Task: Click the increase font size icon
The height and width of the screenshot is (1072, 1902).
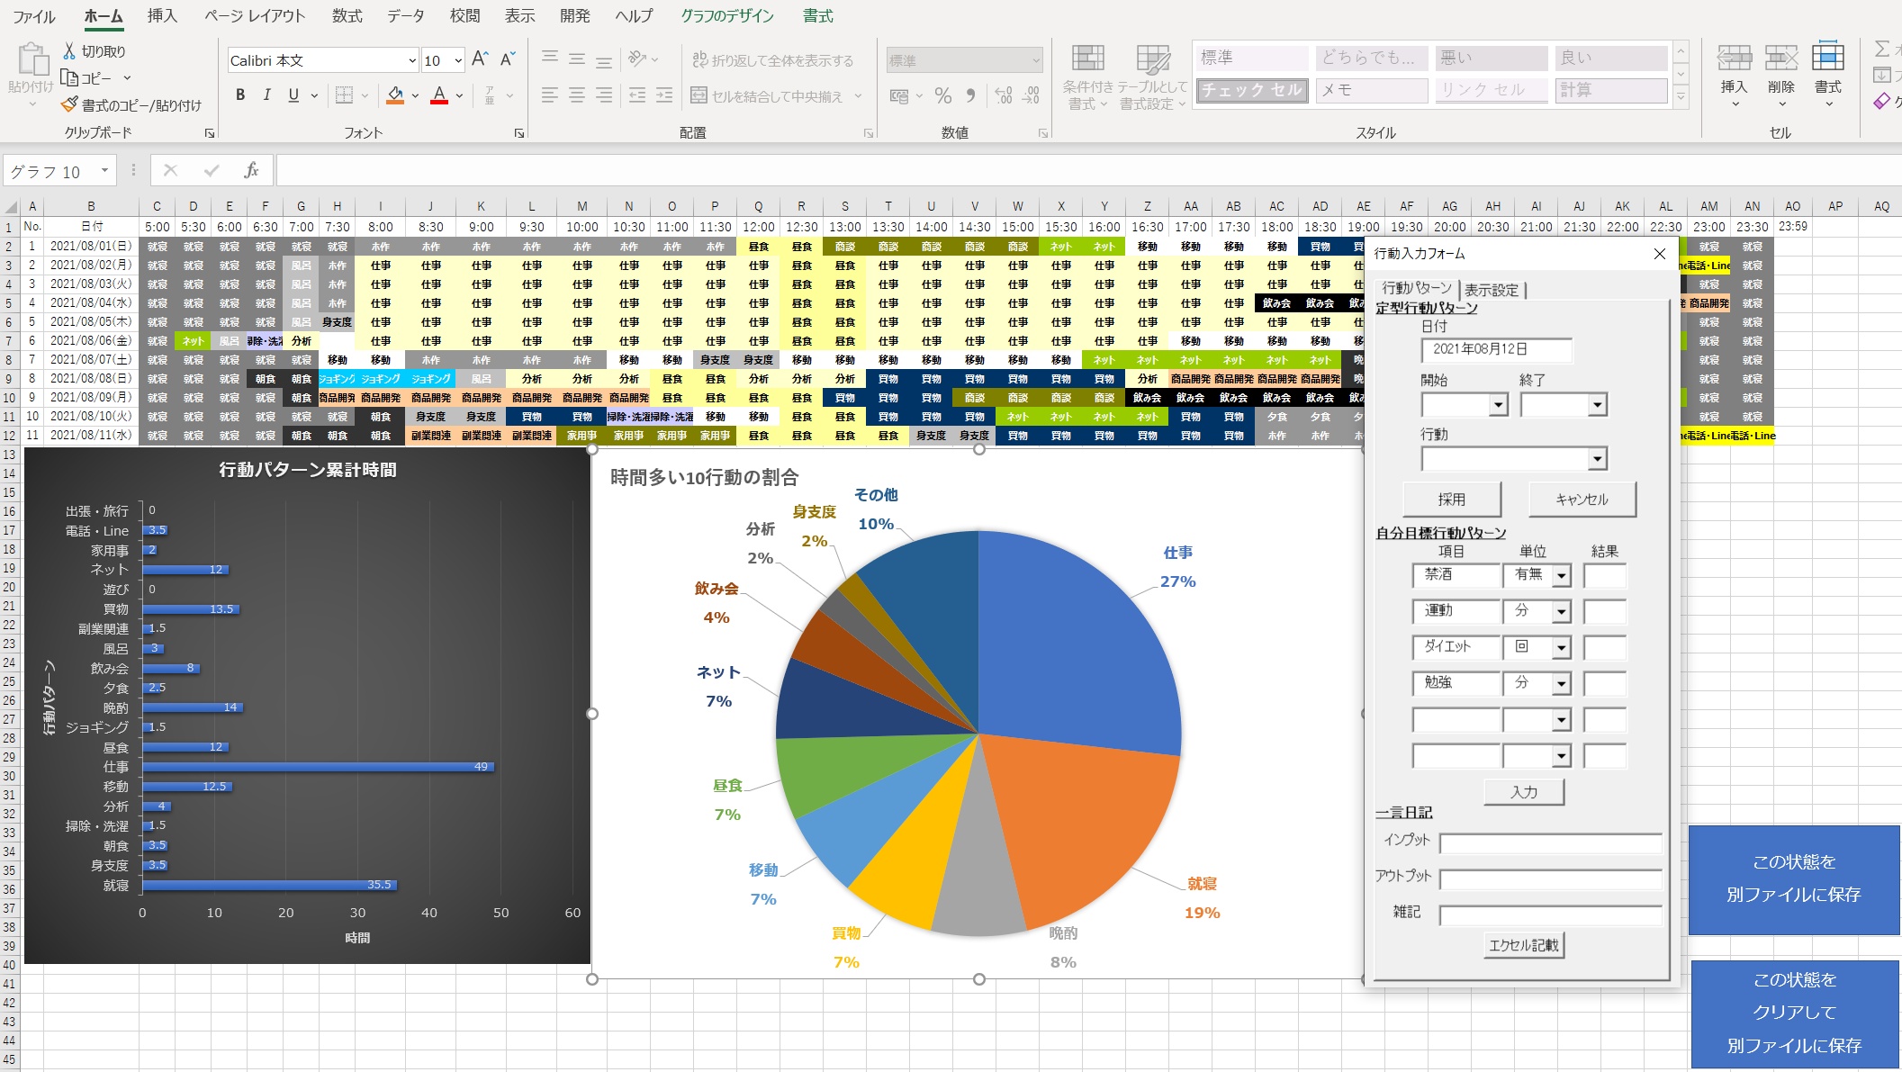Action: point(480,59)
